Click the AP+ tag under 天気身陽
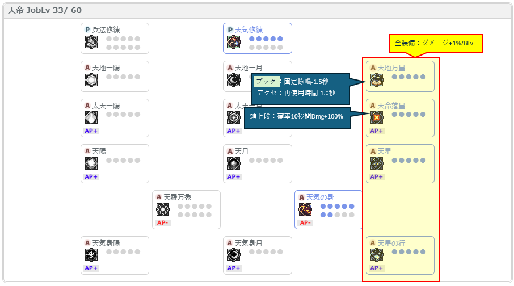The width and height of the screenshot is (514, 286). (x=91, y=268)
